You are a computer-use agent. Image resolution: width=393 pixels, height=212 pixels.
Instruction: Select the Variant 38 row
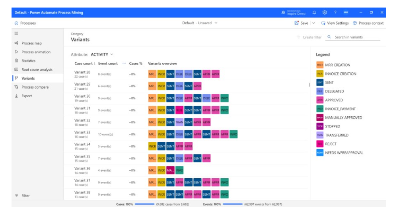(x=186, y=194)
